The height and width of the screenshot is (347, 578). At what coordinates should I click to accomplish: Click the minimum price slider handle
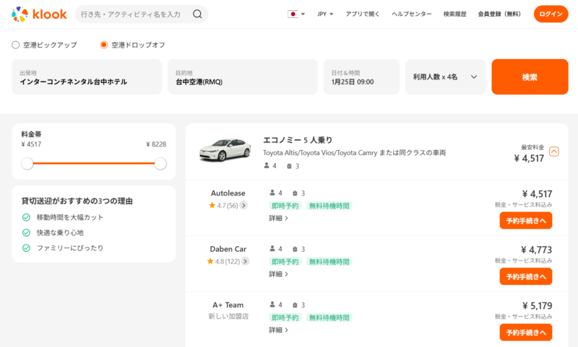point(27,164)
